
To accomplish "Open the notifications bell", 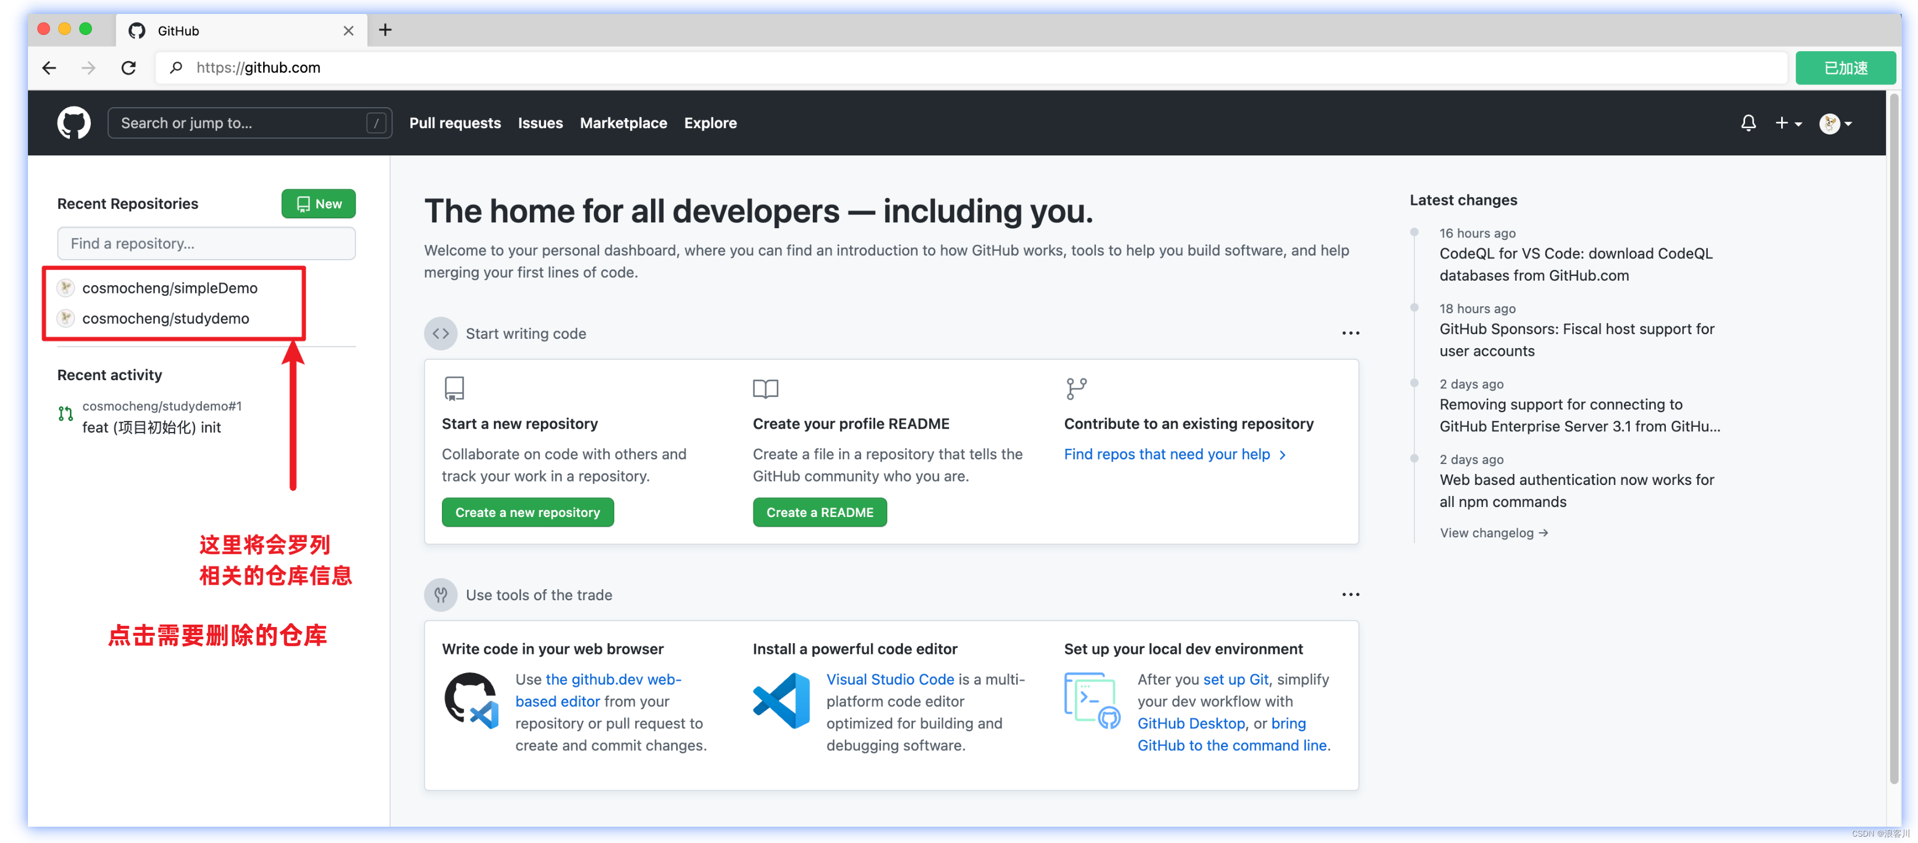I will (x=1747, y=123).
